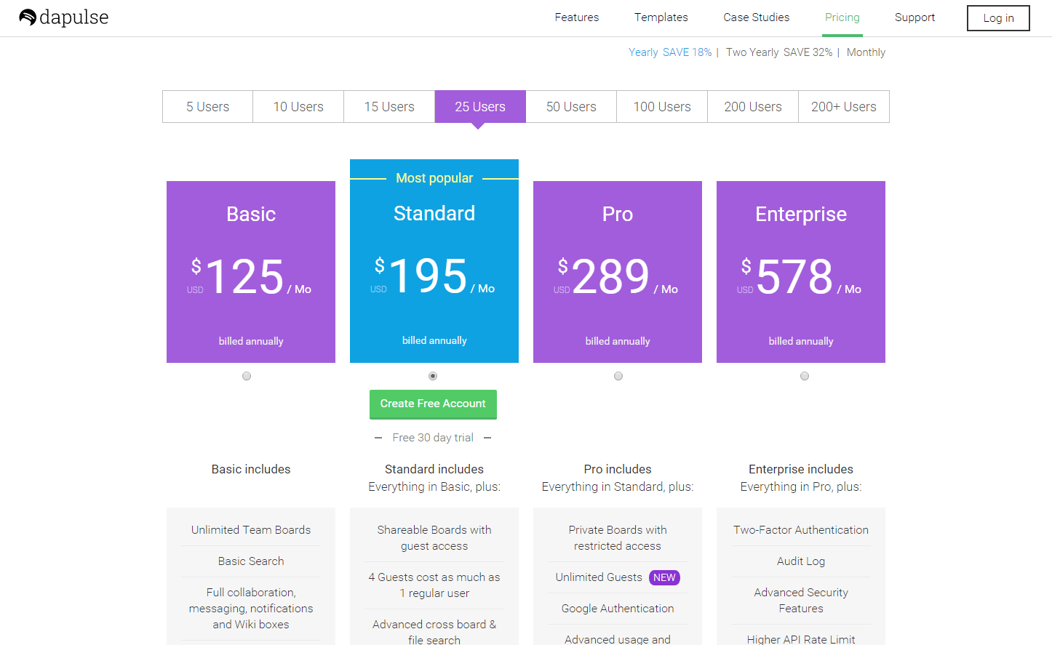Screen dimensions: 1052x645
Task: Click the purple Enterprise pricing card
Action: 800,272
